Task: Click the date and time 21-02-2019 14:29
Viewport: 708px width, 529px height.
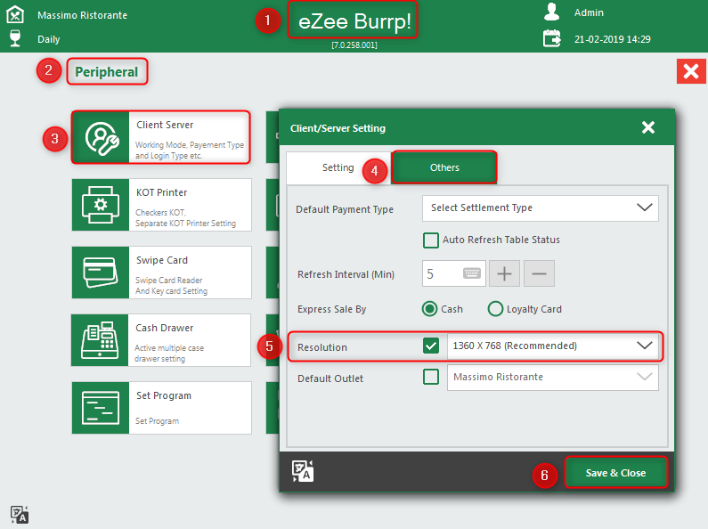Action: (x=613, y=39)
